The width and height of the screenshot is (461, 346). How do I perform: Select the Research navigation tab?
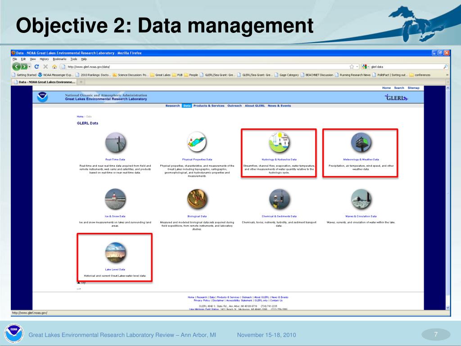click(172, 105)
